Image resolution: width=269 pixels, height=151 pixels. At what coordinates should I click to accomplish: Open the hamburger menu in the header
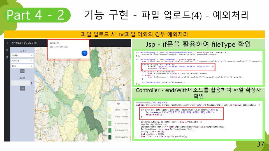coord(7,43)
